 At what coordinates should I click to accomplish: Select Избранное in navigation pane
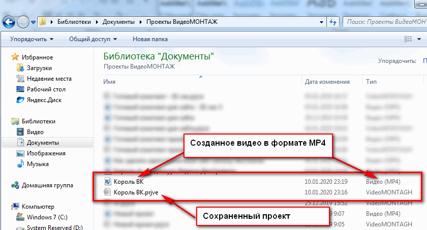[37, 57]
